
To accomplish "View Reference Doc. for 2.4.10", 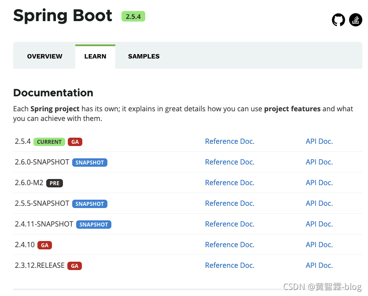I will [x=229, y=245].
